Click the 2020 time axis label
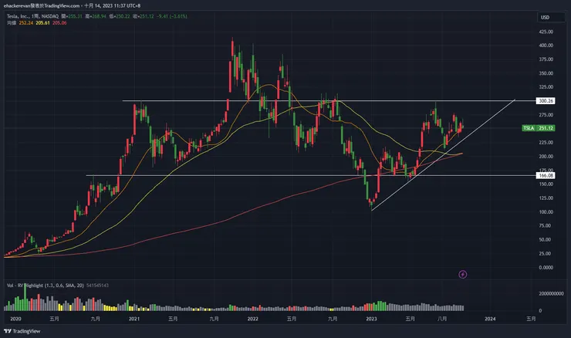Viewport: 571px width, 338px height. pos(15,319)
